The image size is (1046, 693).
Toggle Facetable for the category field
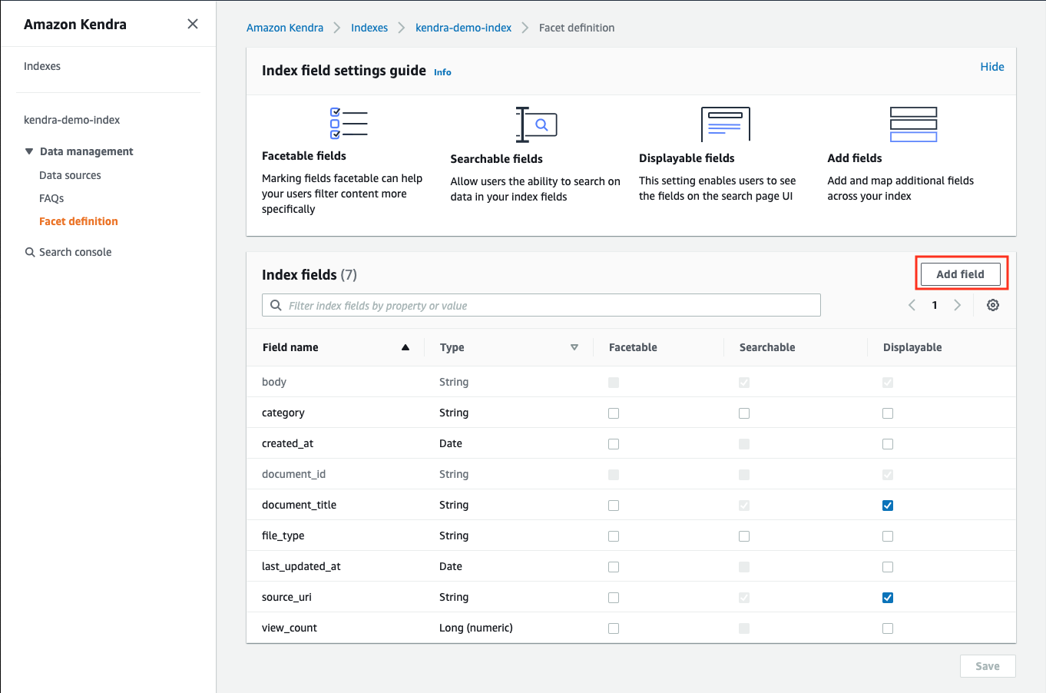point(614,413)
